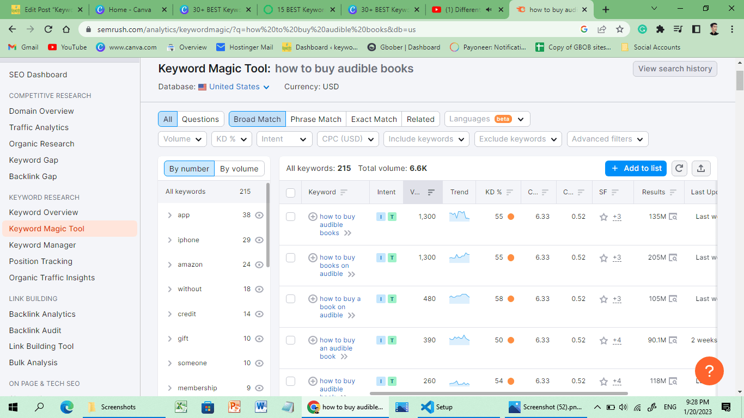Click the refresh icon beside Add to list

(x=679, y=168)
